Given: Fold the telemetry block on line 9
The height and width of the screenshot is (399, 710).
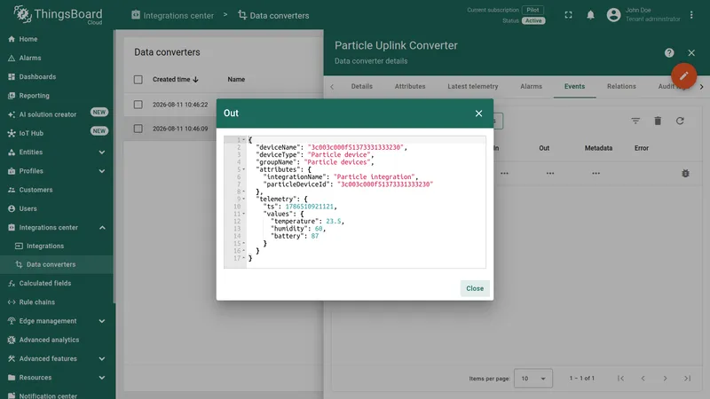Looking at the screenshot, I should [243, 199].
